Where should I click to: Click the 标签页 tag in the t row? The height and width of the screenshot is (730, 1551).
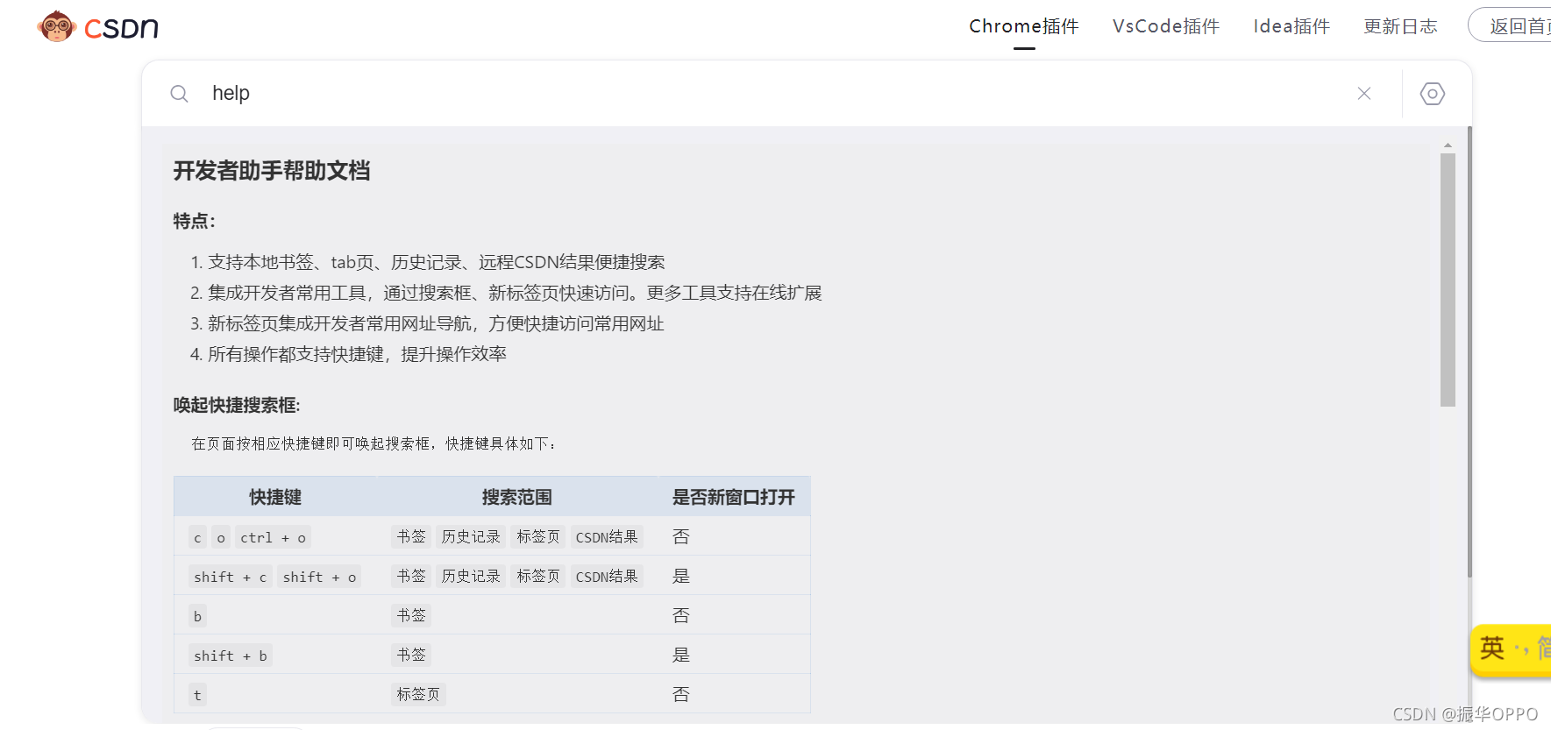pyautogui.click(x=418, y=694)
